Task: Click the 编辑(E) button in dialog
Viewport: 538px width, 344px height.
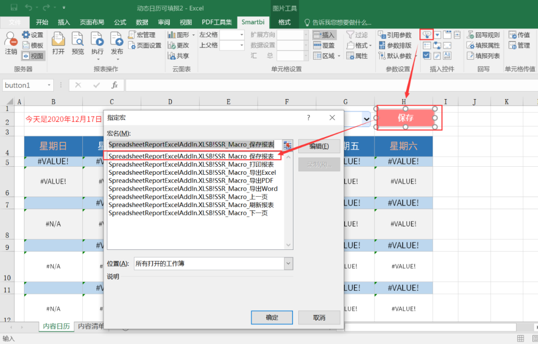Action: pyautogui.click(x=319, y=146)
